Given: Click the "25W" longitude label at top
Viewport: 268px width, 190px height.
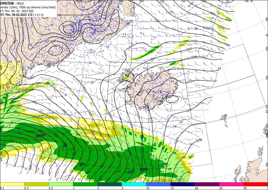Looking at the screenshot, I should tap(121, 1).
